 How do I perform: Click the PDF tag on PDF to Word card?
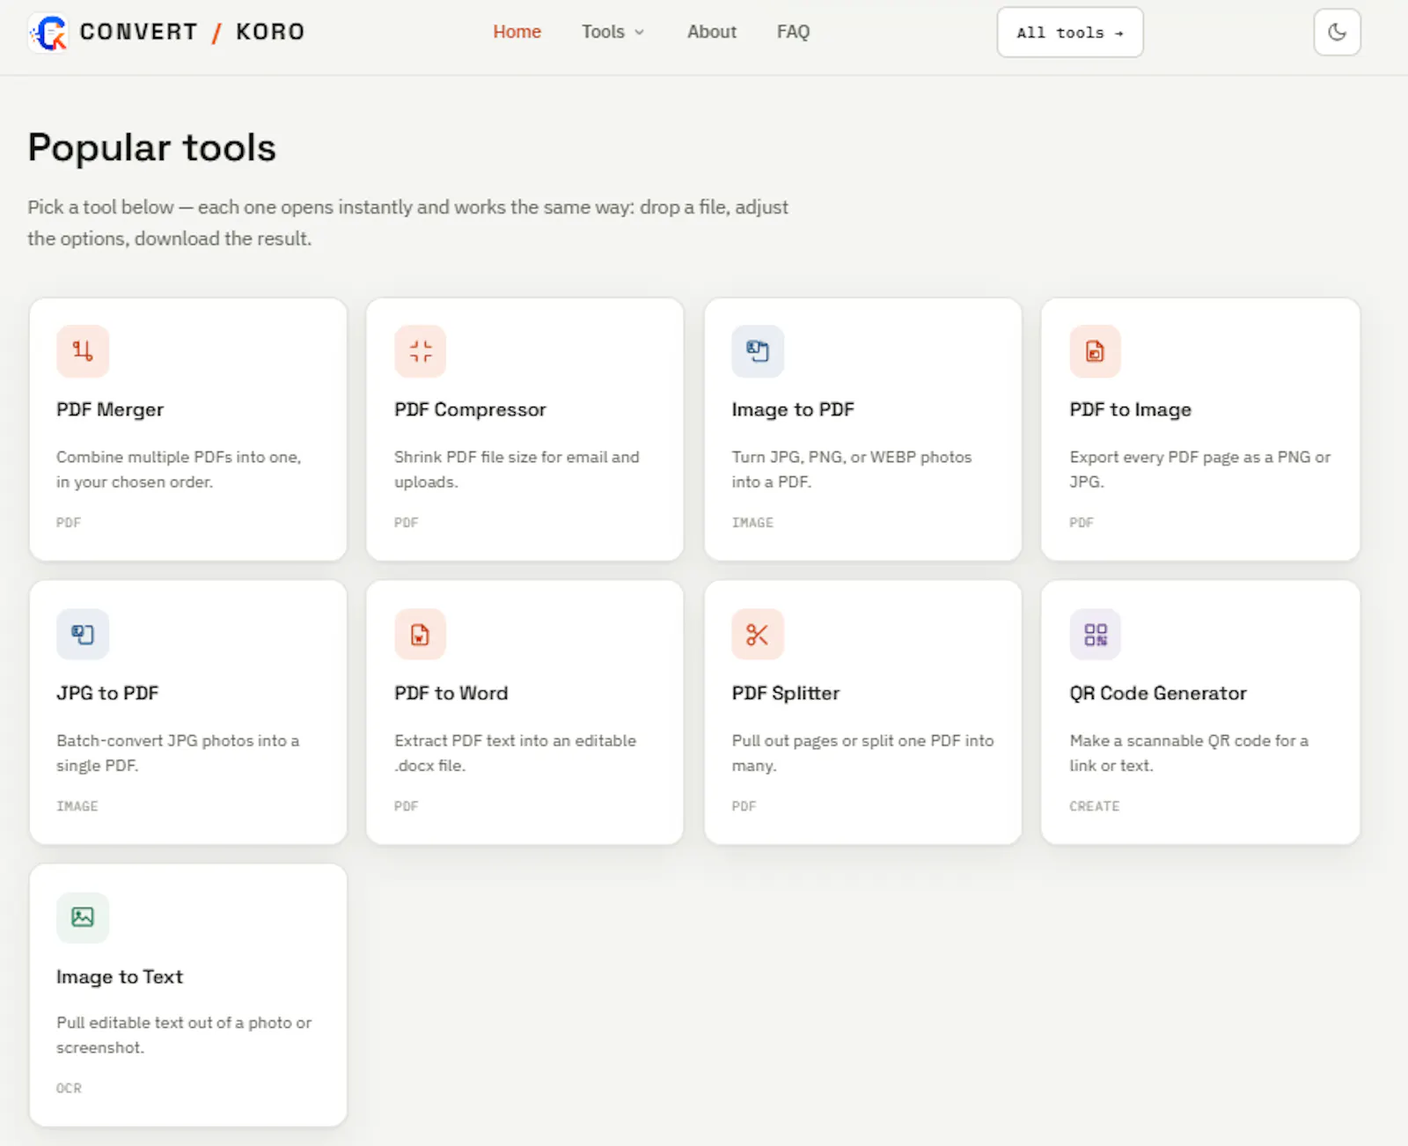[x=406, y=805]
